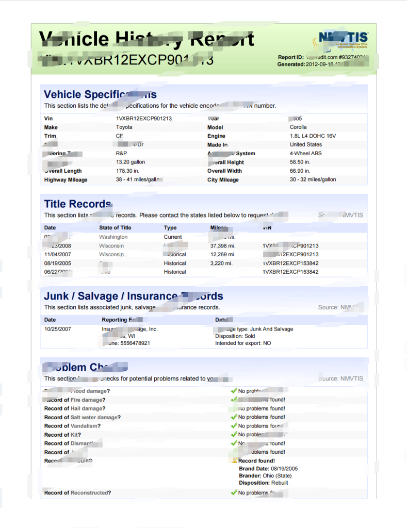Click the green checkmark for Salt water damage
Viewport: 407px width, 528px height.
click(234, 417)
